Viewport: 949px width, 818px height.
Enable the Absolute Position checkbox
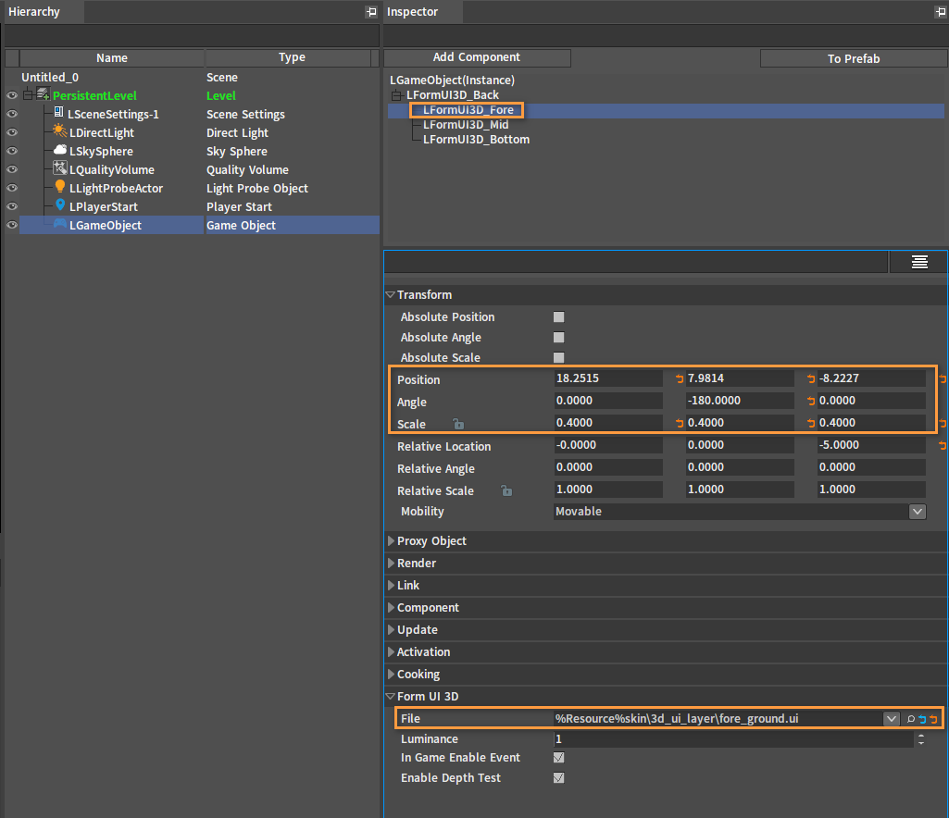click(558, 317)
